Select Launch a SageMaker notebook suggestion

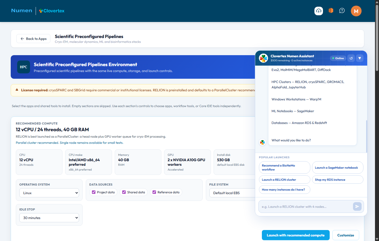[x=338, y=168]
